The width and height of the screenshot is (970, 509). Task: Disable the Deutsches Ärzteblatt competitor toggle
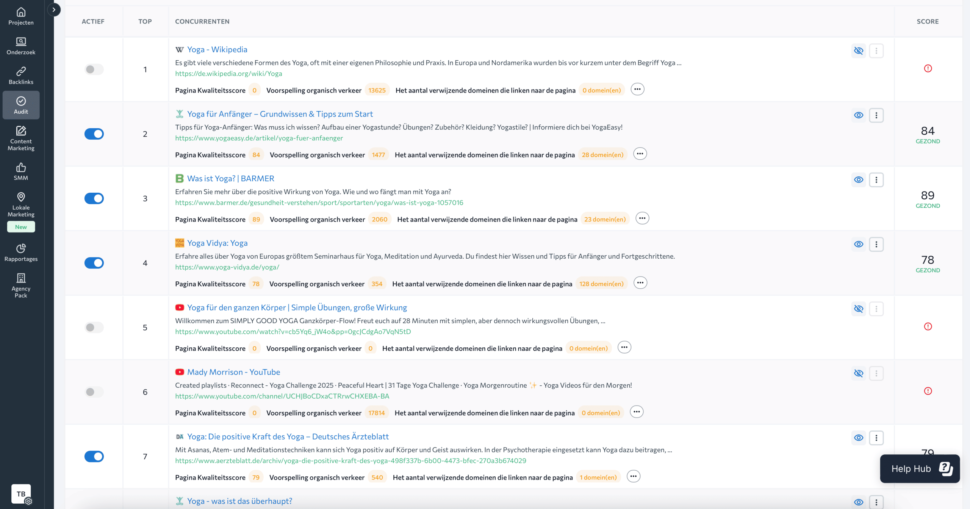pyautogui.click(x=94, y=456)
